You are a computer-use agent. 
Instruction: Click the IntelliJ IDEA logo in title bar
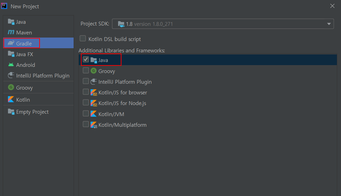pyautogui.click(x=4, y=6)
